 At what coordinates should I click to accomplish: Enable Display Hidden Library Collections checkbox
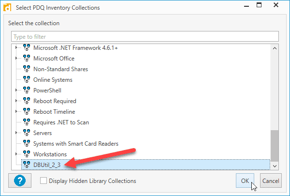point(43,181)
